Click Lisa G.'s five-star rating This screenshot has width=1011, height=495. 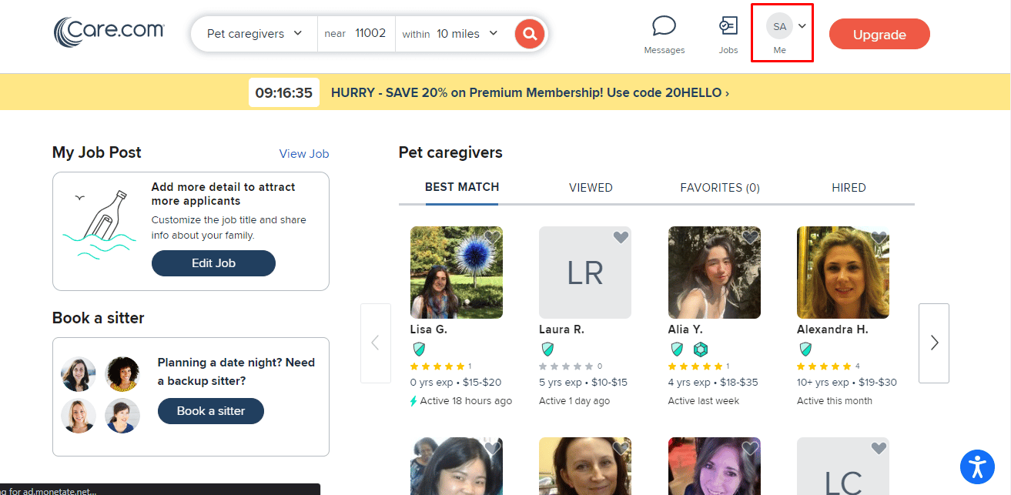coord(437,366)
